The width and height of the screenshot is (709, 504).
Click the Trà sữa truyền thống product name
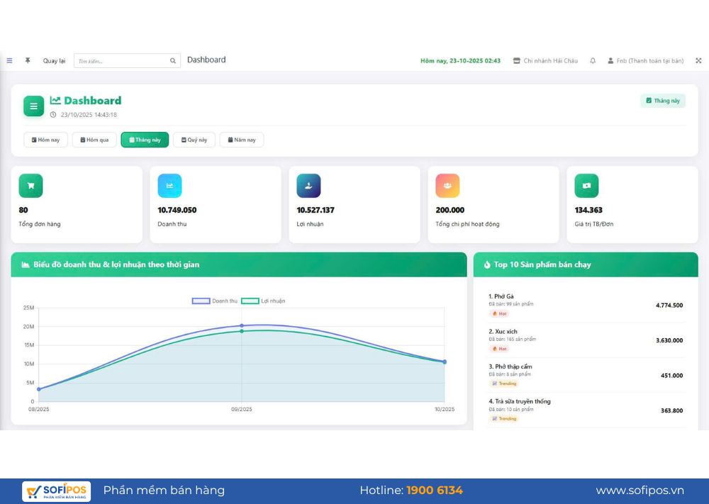point(520,401)
